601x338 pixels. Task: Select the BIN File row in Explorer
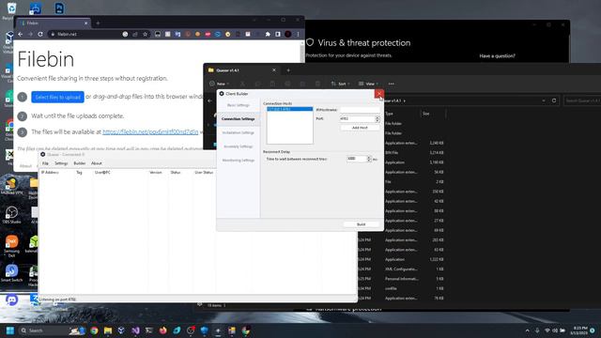tap(414, 152)
